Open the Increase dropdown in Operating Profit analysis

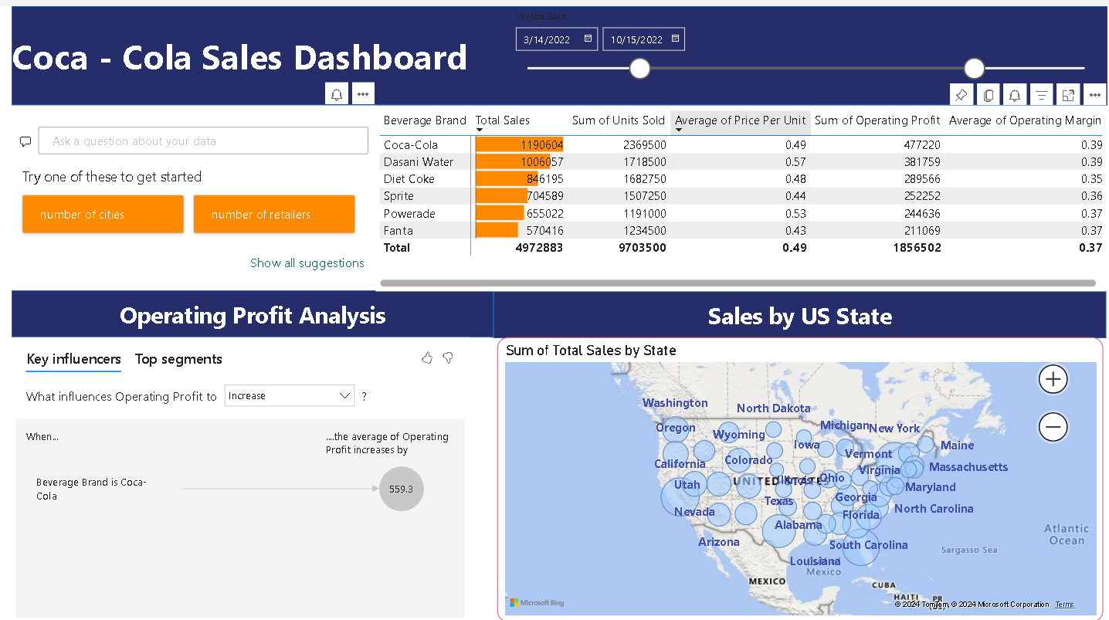(290, 395)
